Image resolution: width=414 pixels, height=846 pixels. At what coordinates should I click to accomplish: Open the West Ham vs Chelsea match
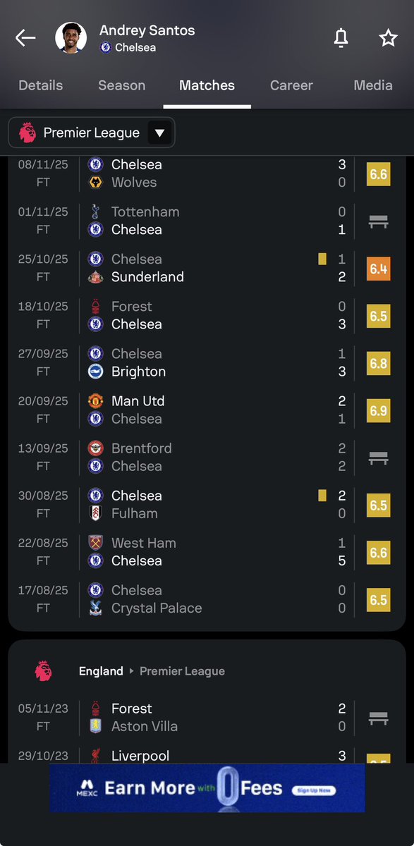[207, 552]
